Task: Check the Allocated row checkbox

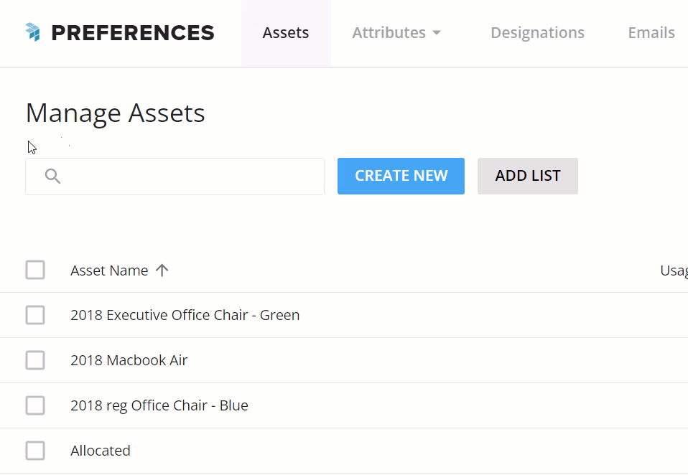Action: click(x=35, y=451)
